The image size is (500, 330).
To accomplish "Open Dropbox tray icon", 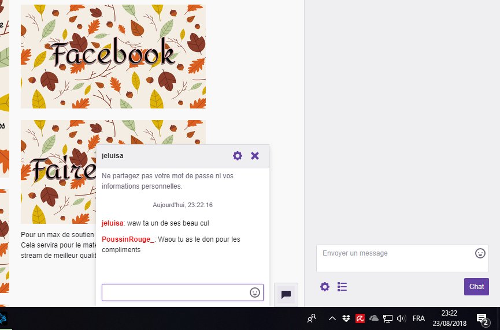I will point(346,318).
